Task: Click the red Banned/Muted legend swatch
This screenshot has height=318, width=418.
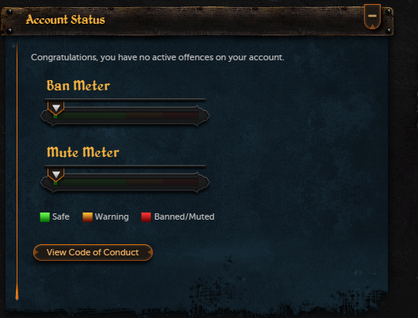Action: tap(146, 217)
